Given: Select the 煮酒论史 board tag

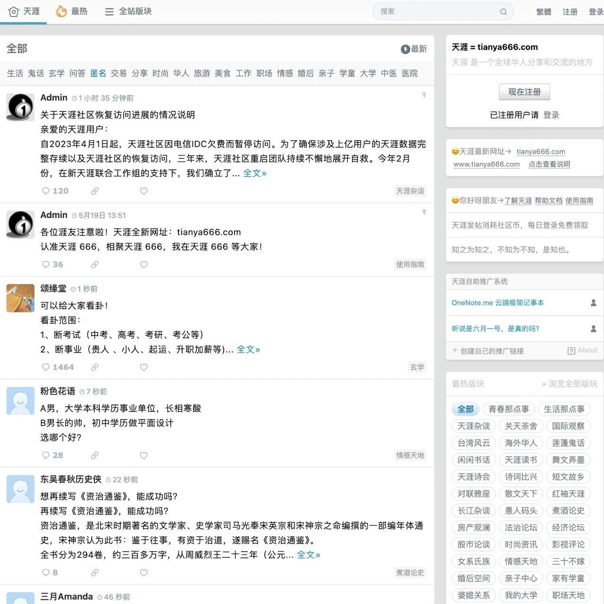Looking at the screenshot, I should (568, 511).
